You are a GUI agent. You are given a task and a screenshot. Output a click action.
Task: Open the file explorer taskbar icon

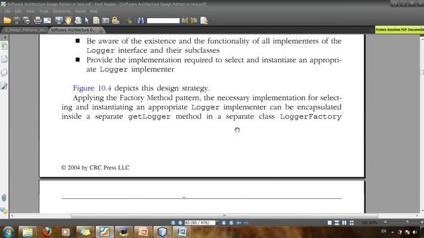27,232
